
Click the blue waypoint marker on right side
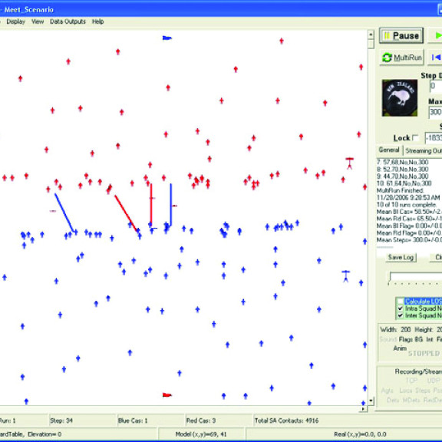(x=346, y=276)
